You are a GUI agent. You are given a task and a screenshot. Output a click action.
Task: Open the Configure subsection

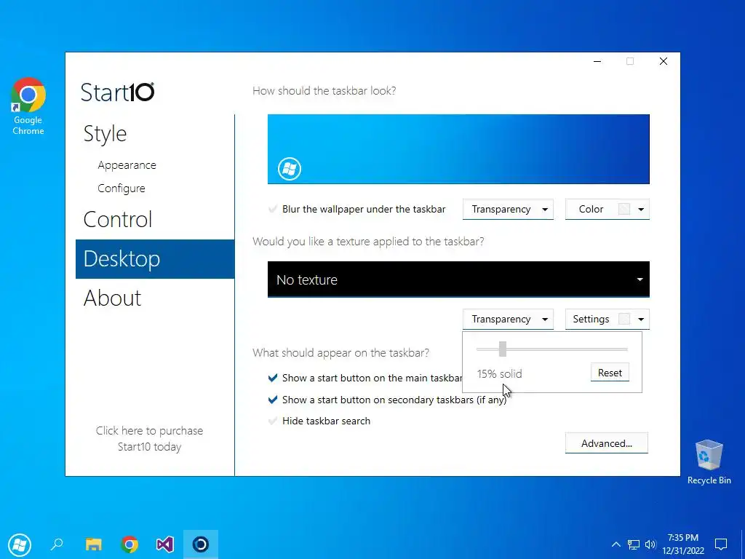point(121,189)
